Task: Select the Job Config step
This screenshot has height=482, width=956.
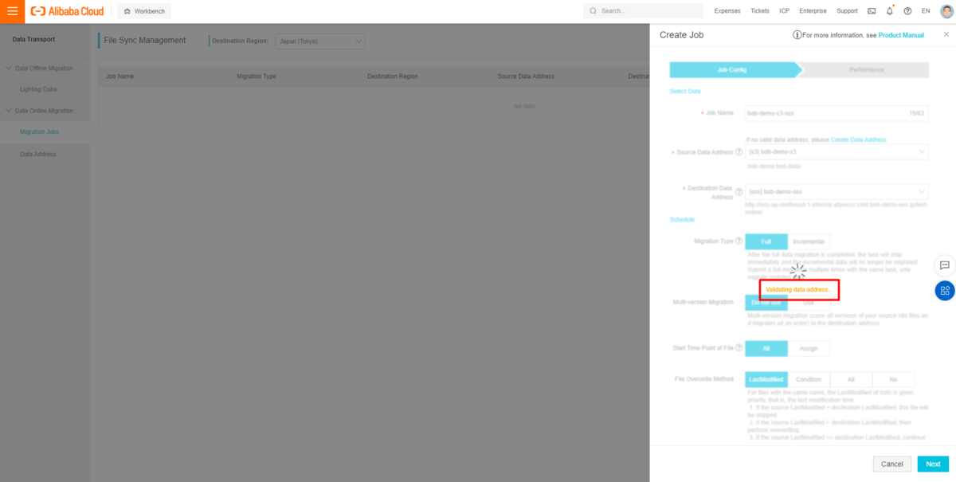Action: click(x=732, y=70)
